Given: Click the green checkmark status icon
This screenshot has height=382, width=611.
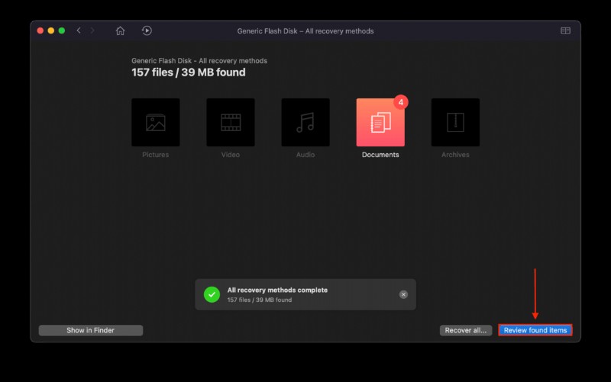Looking at the screenshot, I should pos(212,294).
